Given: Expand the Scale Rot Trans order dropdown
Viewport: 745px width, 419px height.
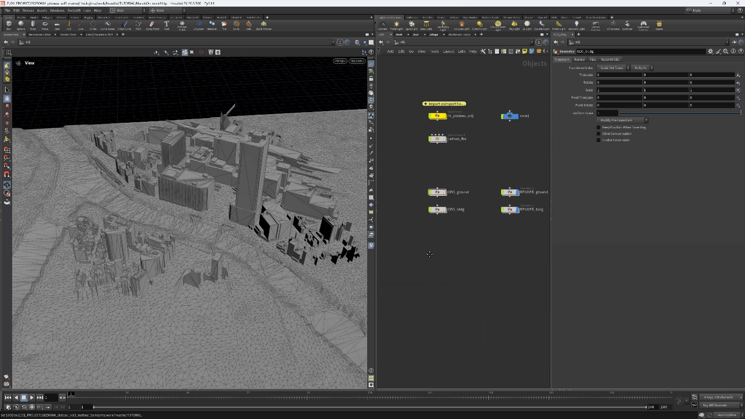Looking at the screenshot, I should [x=614, y=67].
